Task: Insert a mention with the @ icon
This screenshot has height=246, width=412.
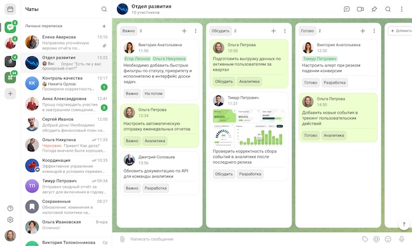Action: tap(377, 239)
